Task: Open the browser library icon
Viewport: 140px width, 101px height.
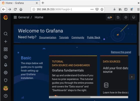Action: 120,9
